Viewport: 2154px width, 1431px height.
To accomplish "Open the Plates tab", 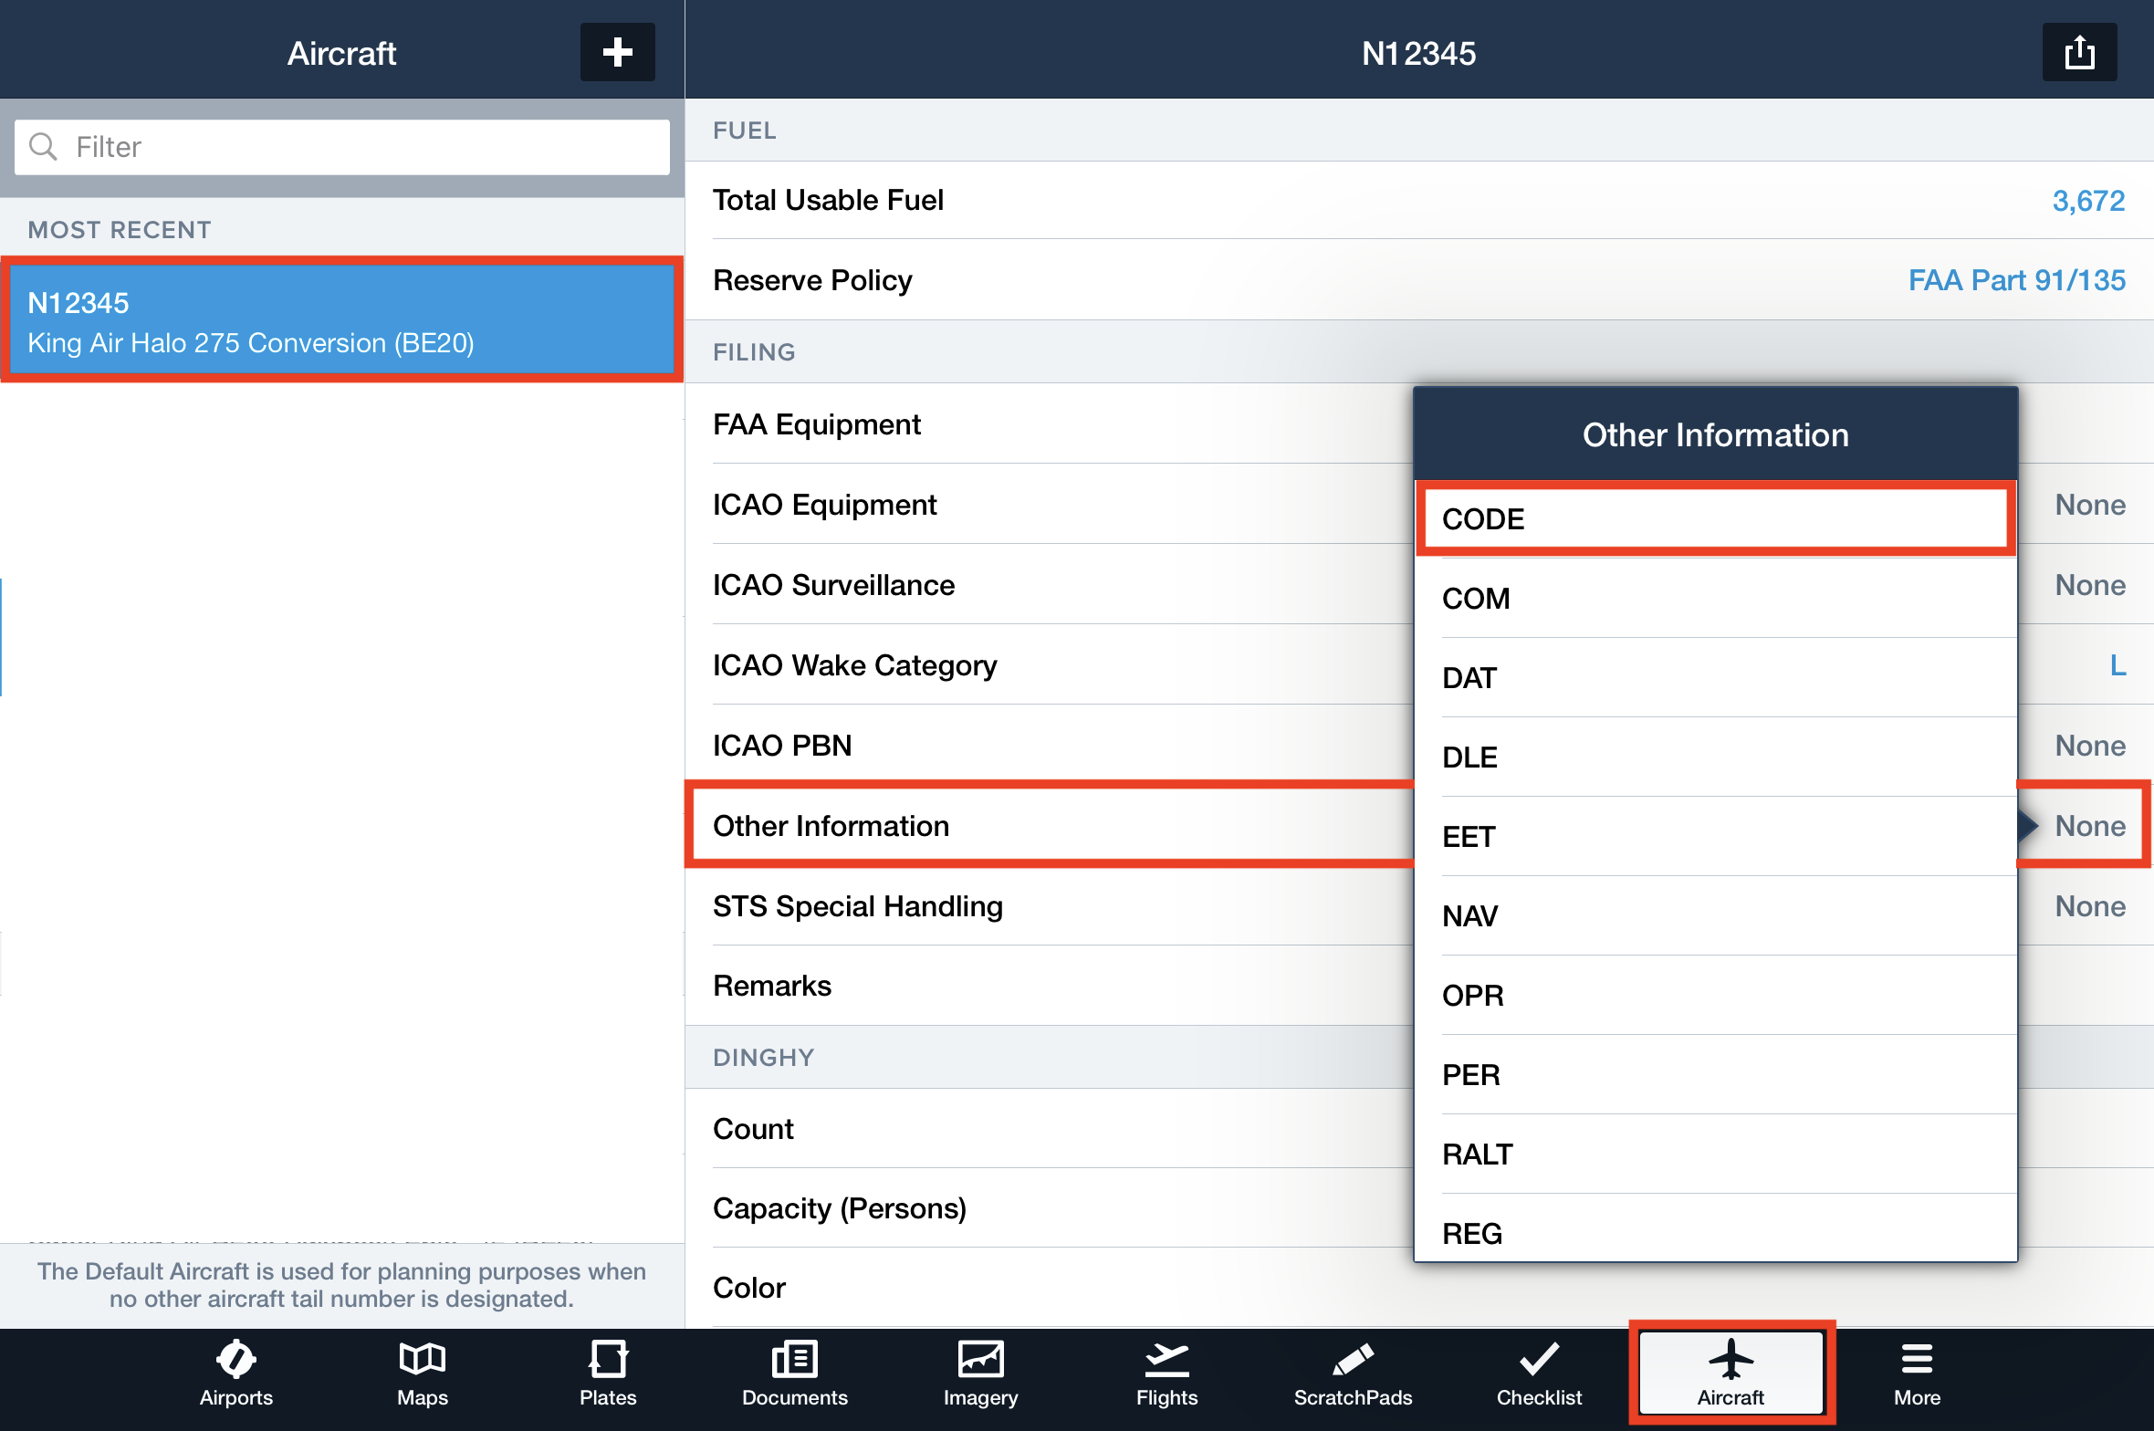I will coord(607,1374).
